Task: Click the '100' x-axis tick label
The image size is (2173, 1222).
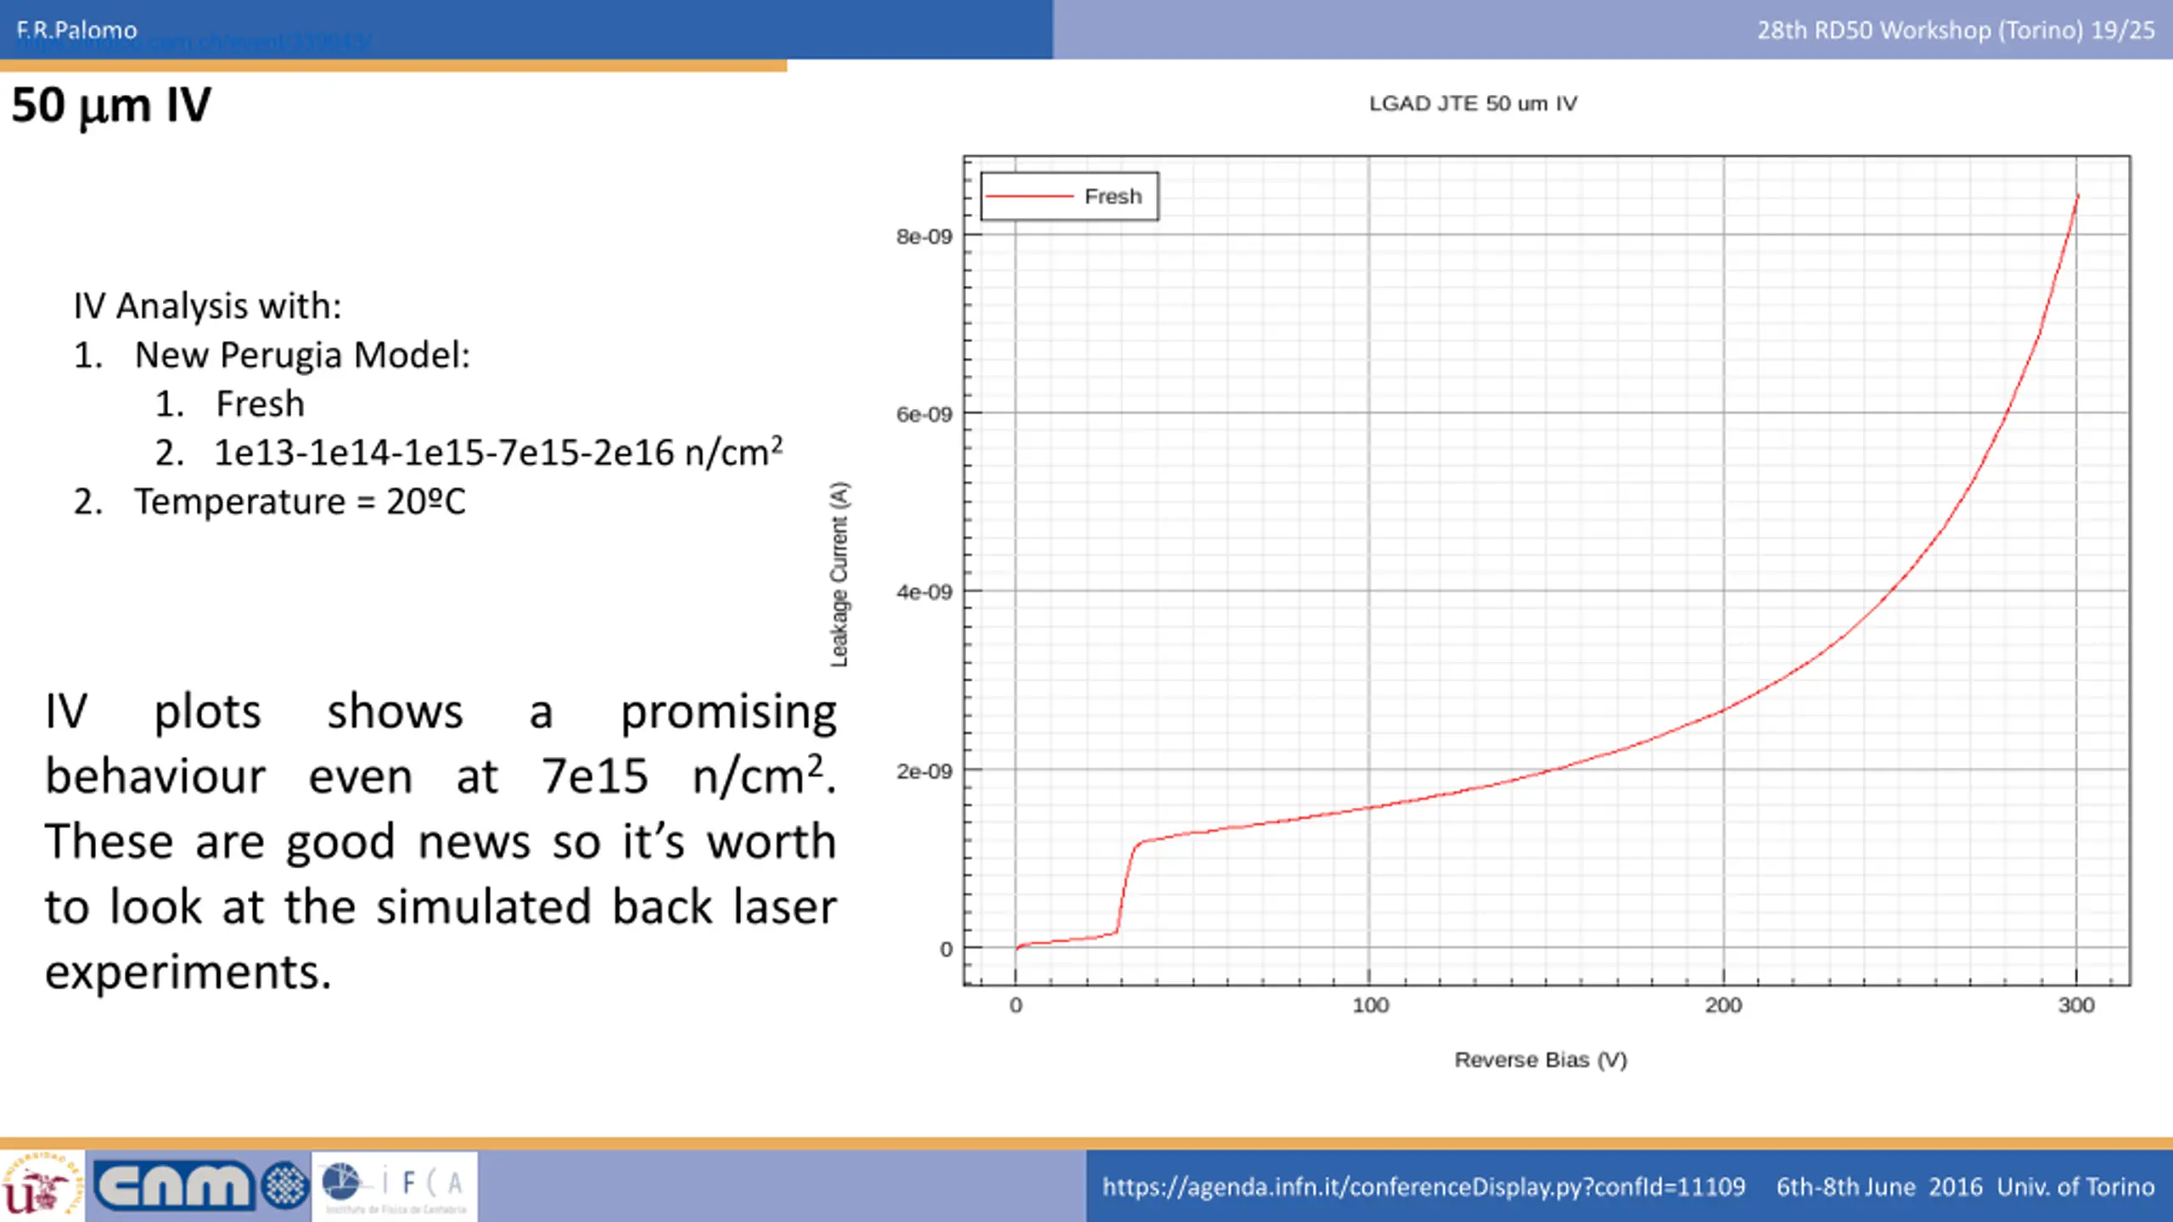Action: pos(1370,1006)
